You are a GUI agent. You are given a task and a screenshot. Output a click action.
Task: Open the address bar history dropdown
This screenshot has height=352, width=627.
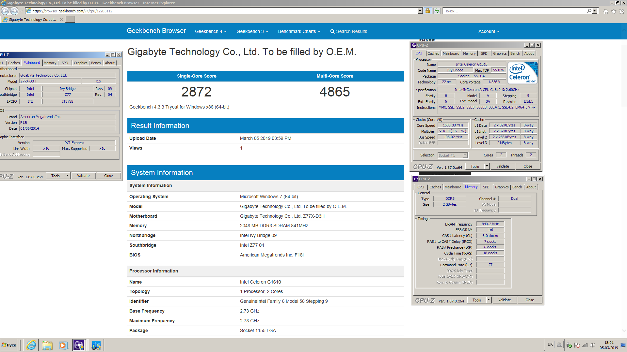point(420,11)
